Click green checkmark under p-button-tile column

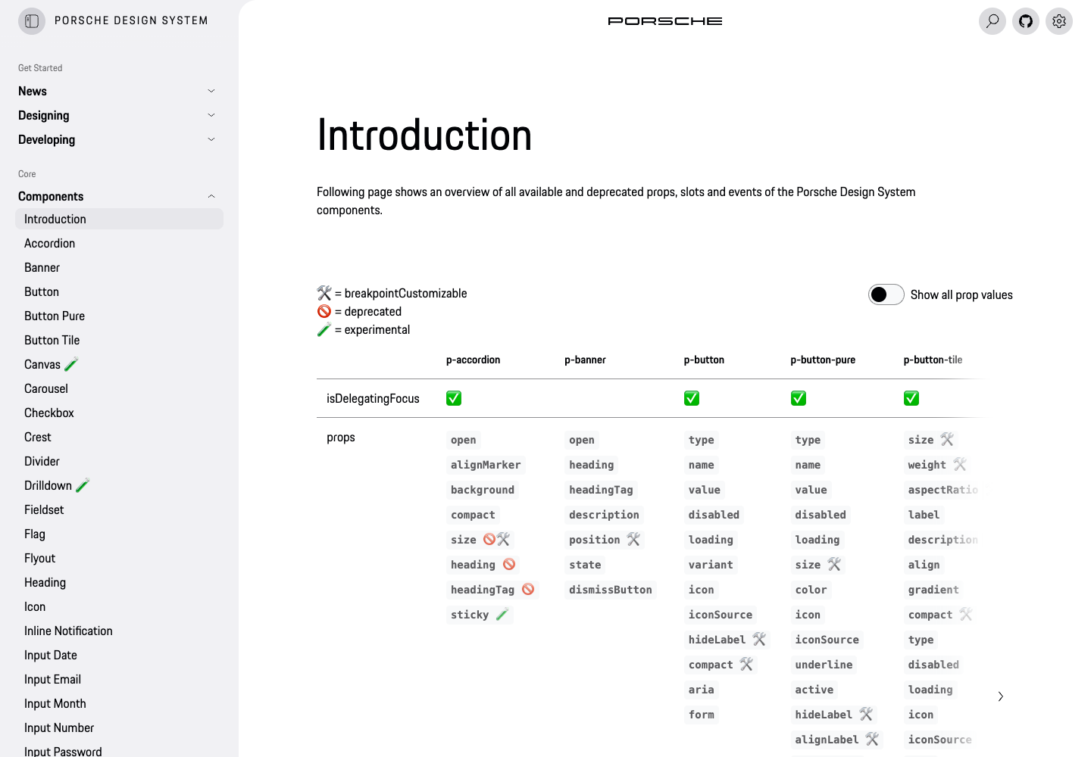click(x=911, y=398)
